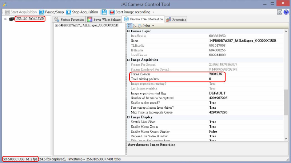This screenshot has height=163, width=291.
Task: Click Stretch Live Video True value
Action: 213,122
